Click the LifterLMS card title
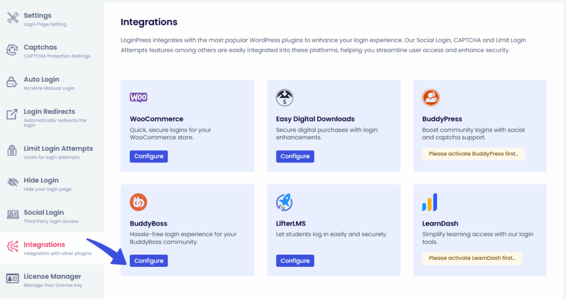566x299 pixels. [291, 223]
